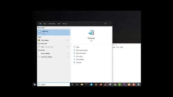Choose Run as administrator
This screenshot has height=97, width=173.
tap(82, 50)
